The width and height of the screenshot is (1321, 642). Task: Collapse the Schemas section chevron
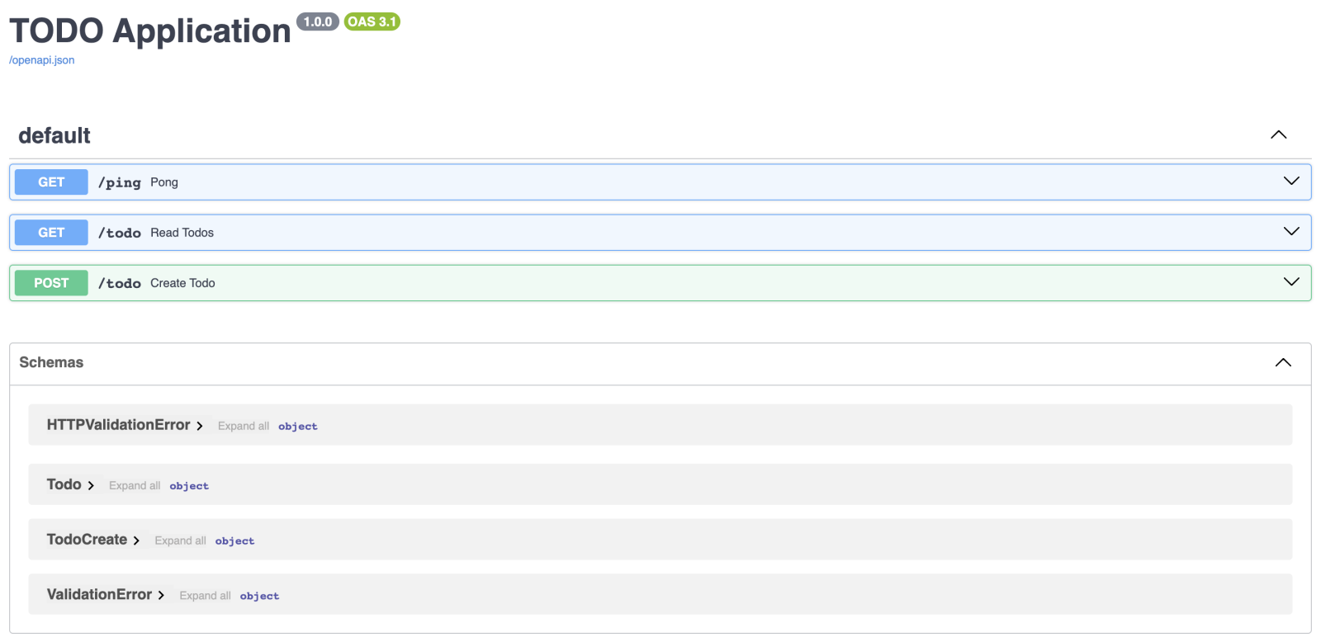coord(1283,363)
